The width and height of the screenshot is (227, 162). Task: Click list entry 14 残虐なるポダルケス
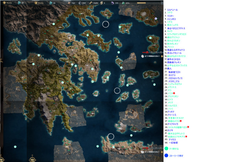176,50
